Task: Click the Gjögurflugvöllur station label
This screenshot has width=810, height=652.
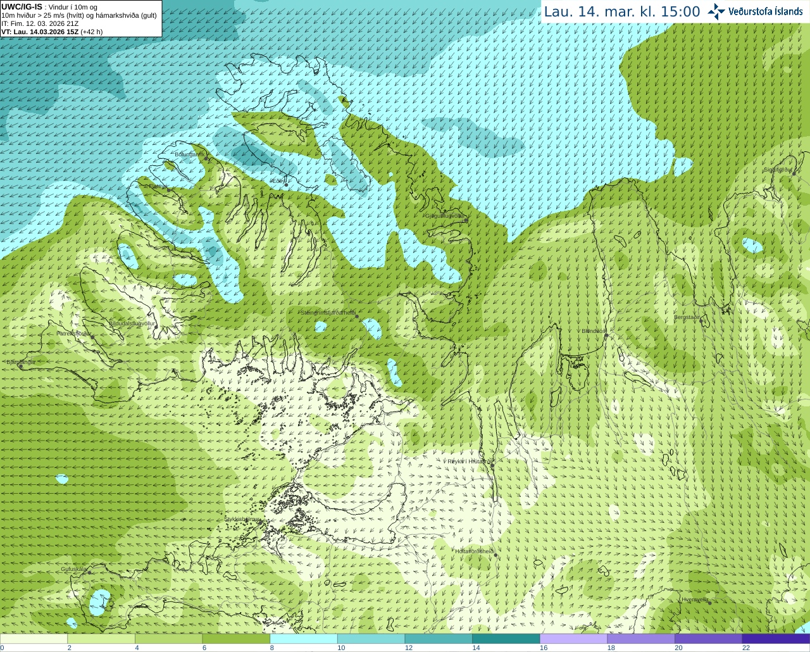Action: tap(445, 216)
